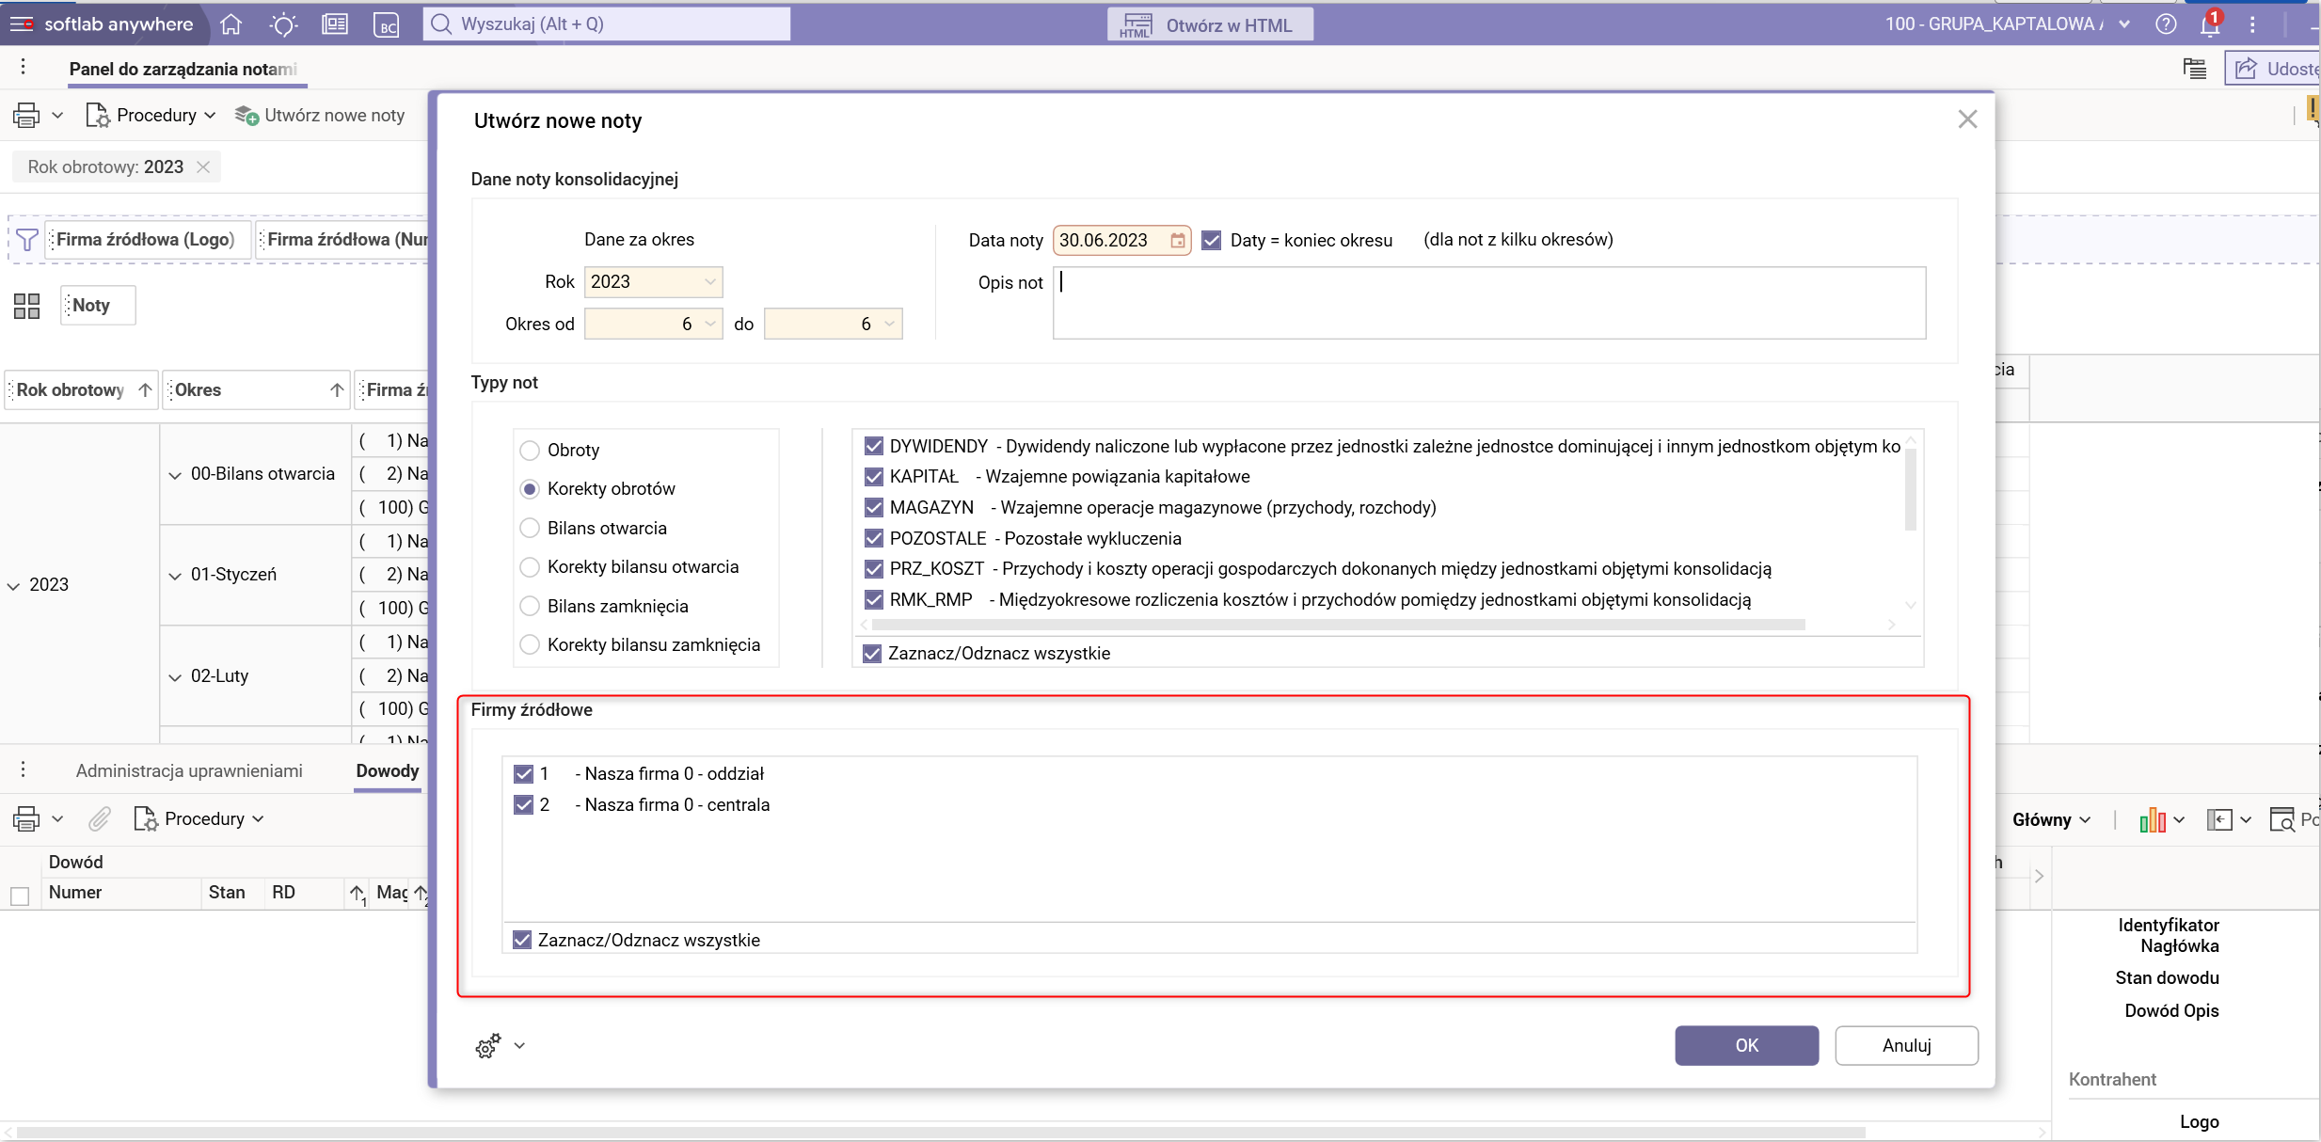Click the calendar icon in Data noty
The height and width of the screenshot is (1142, 2321).
(x=1177, y=240)
